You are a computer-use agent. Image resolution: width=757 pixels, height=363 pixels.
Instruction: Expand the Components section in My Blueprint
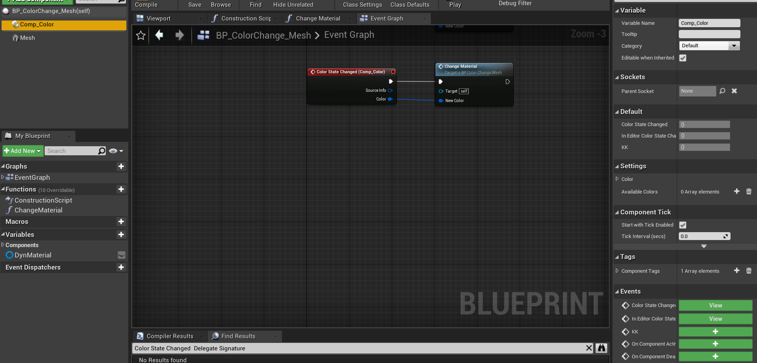(3, 245)
